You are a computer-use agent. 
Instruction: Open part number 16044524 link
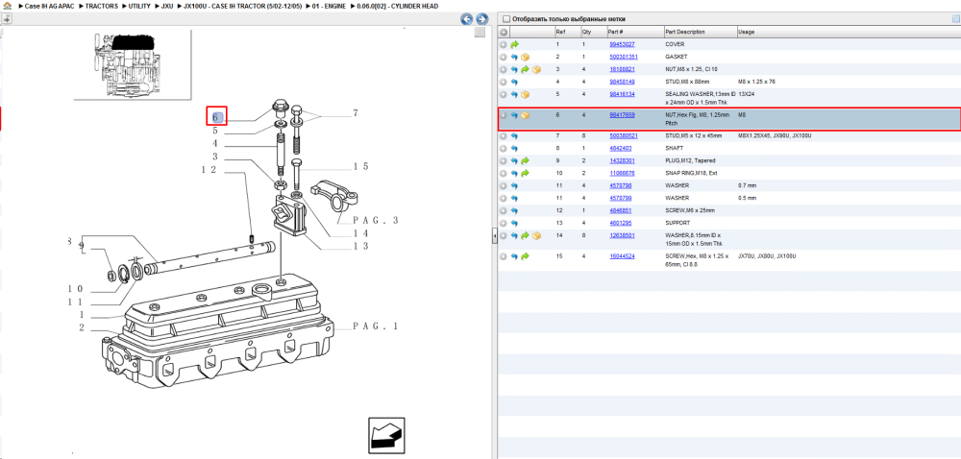pos(622,256)
